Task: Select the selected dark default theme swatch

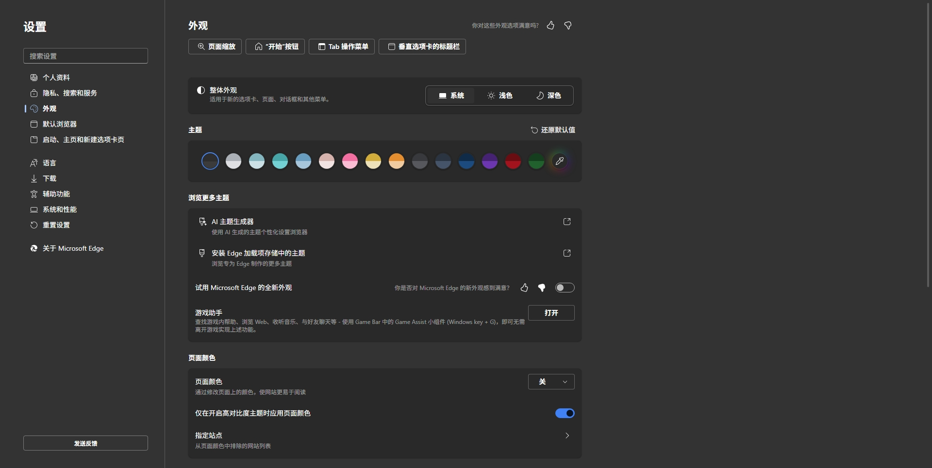Action: [x=210, y=161]
